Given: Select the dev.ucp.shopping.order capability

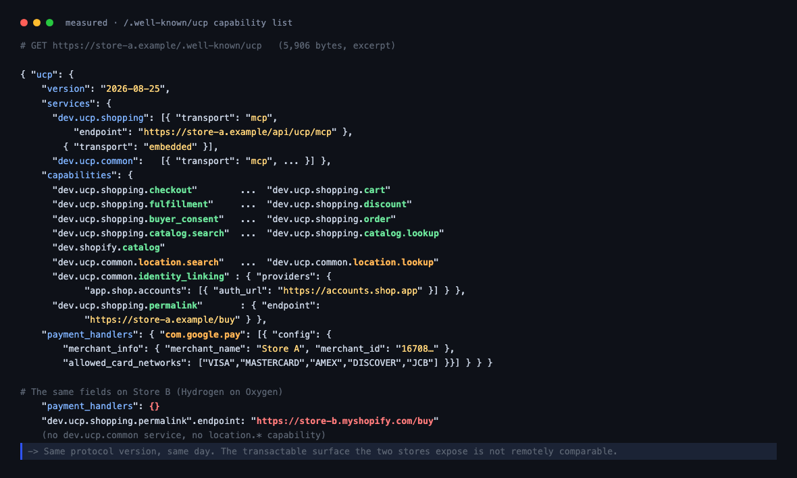Looking at the screenshot, I should pos(331,219).
